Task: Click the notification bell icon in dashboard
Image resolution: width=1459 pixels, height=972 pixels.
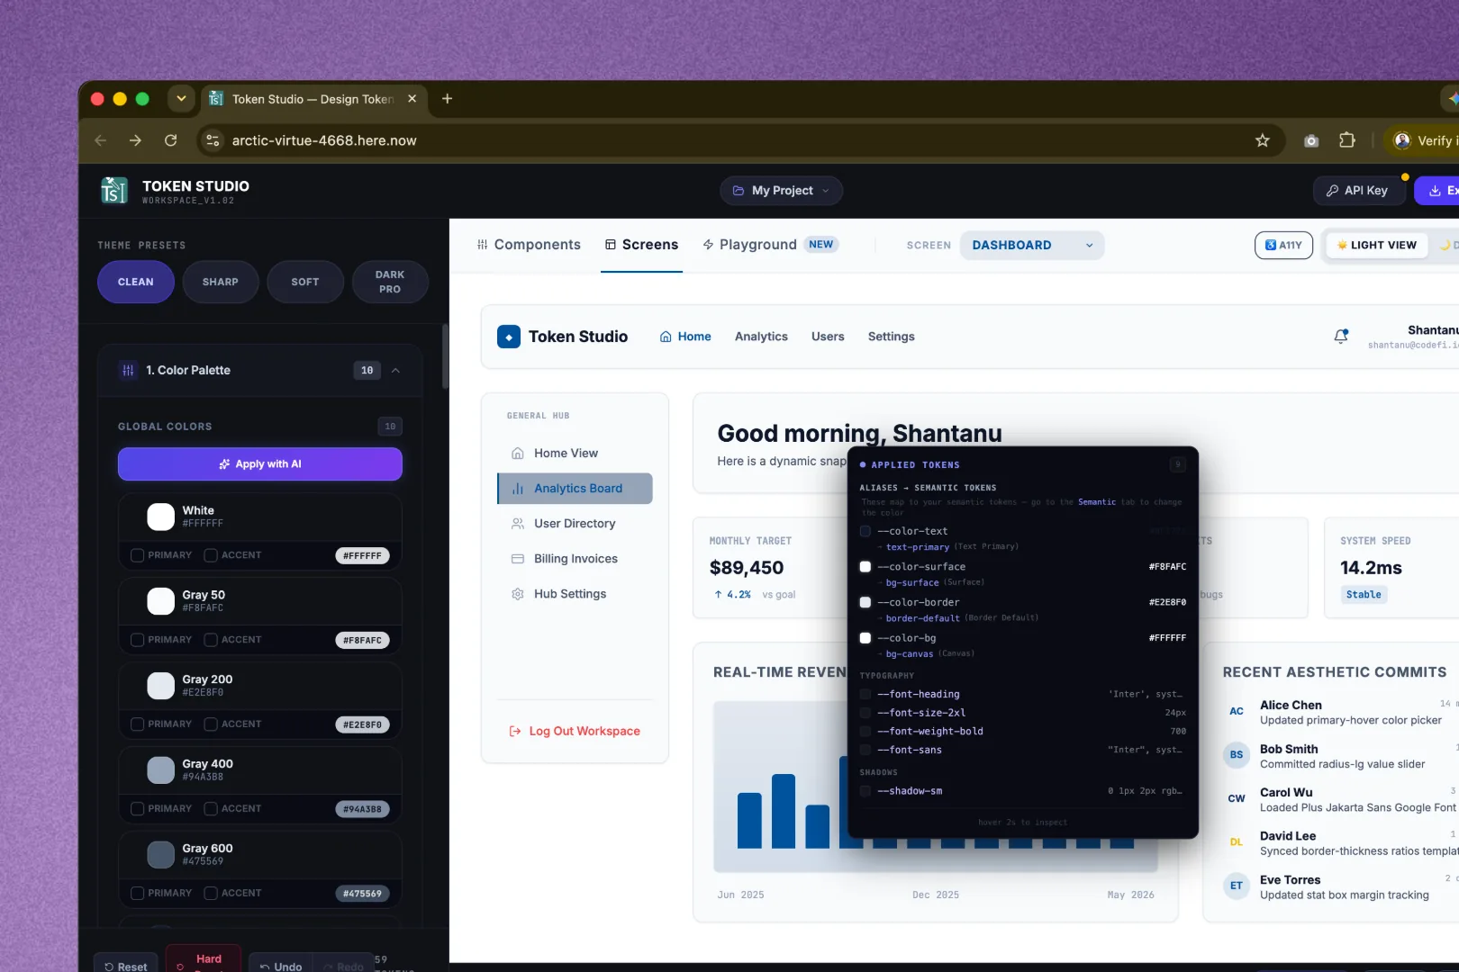Action: [1341, 337]
